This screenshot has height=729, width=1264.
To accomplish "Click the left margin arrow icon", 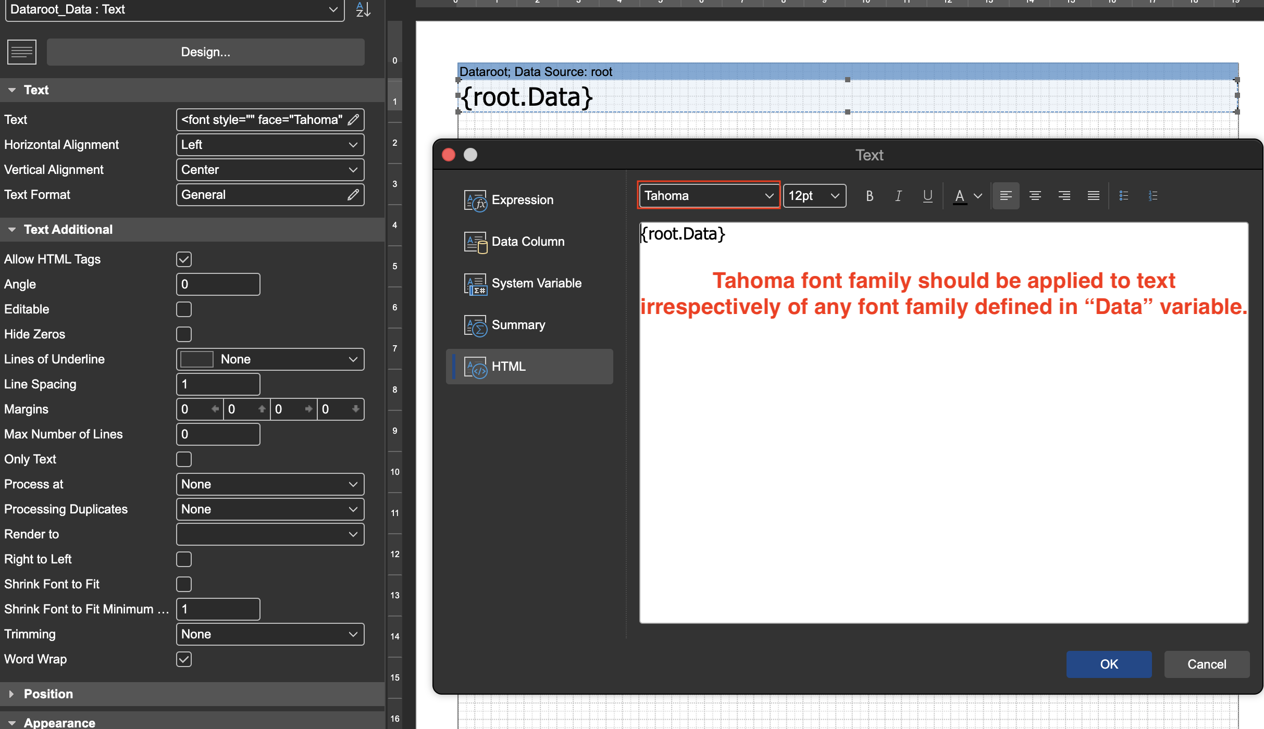I will point(215,409).
